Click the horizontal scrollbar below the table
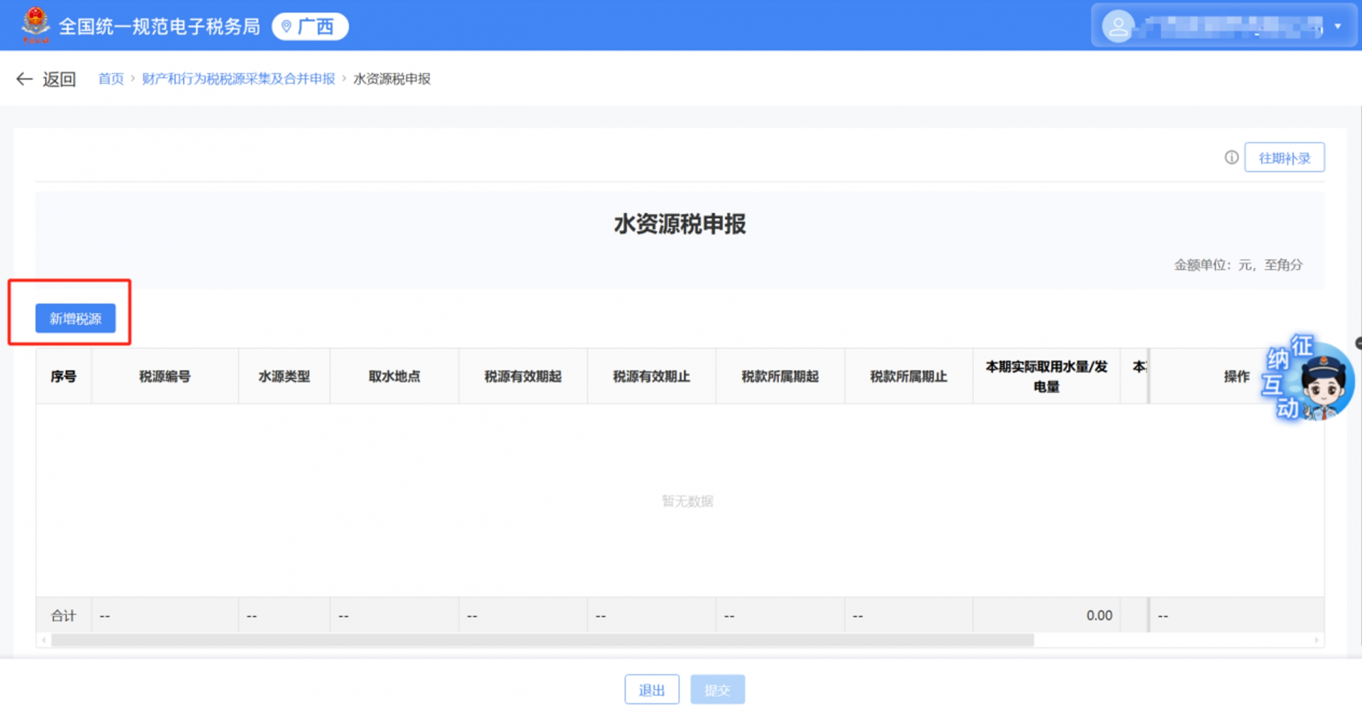The width and height of the screenshot is (1362, 713). click(x=539, y=639)
